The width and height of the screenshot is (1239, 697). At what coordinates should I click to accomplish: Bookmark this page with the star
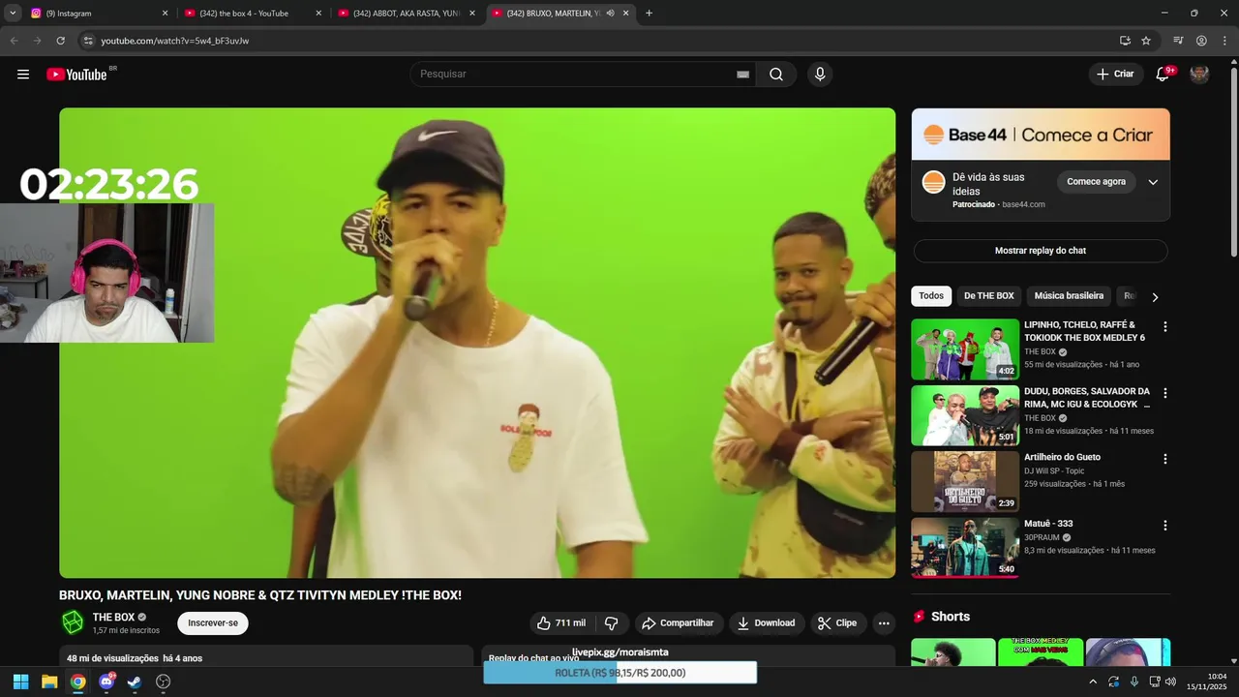1146,41
